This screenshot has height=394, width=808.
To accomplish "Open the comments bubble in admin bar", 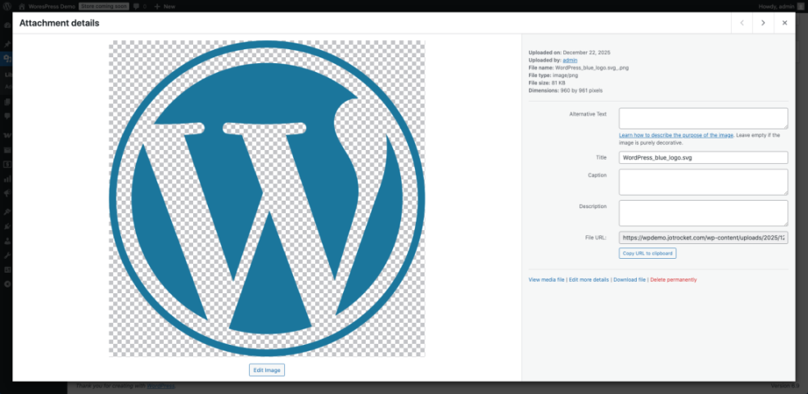I will [139, 7].
